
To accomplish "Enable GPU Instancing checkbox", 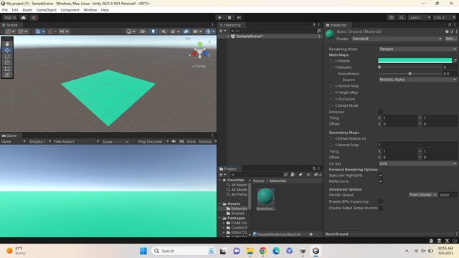I will click(381, 201).
